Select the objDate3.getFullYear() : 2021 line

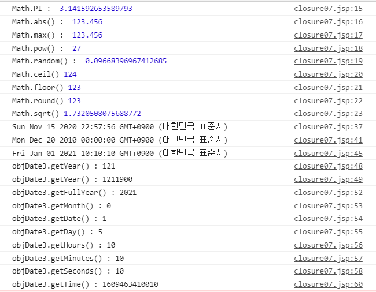(x=75, y=193)
